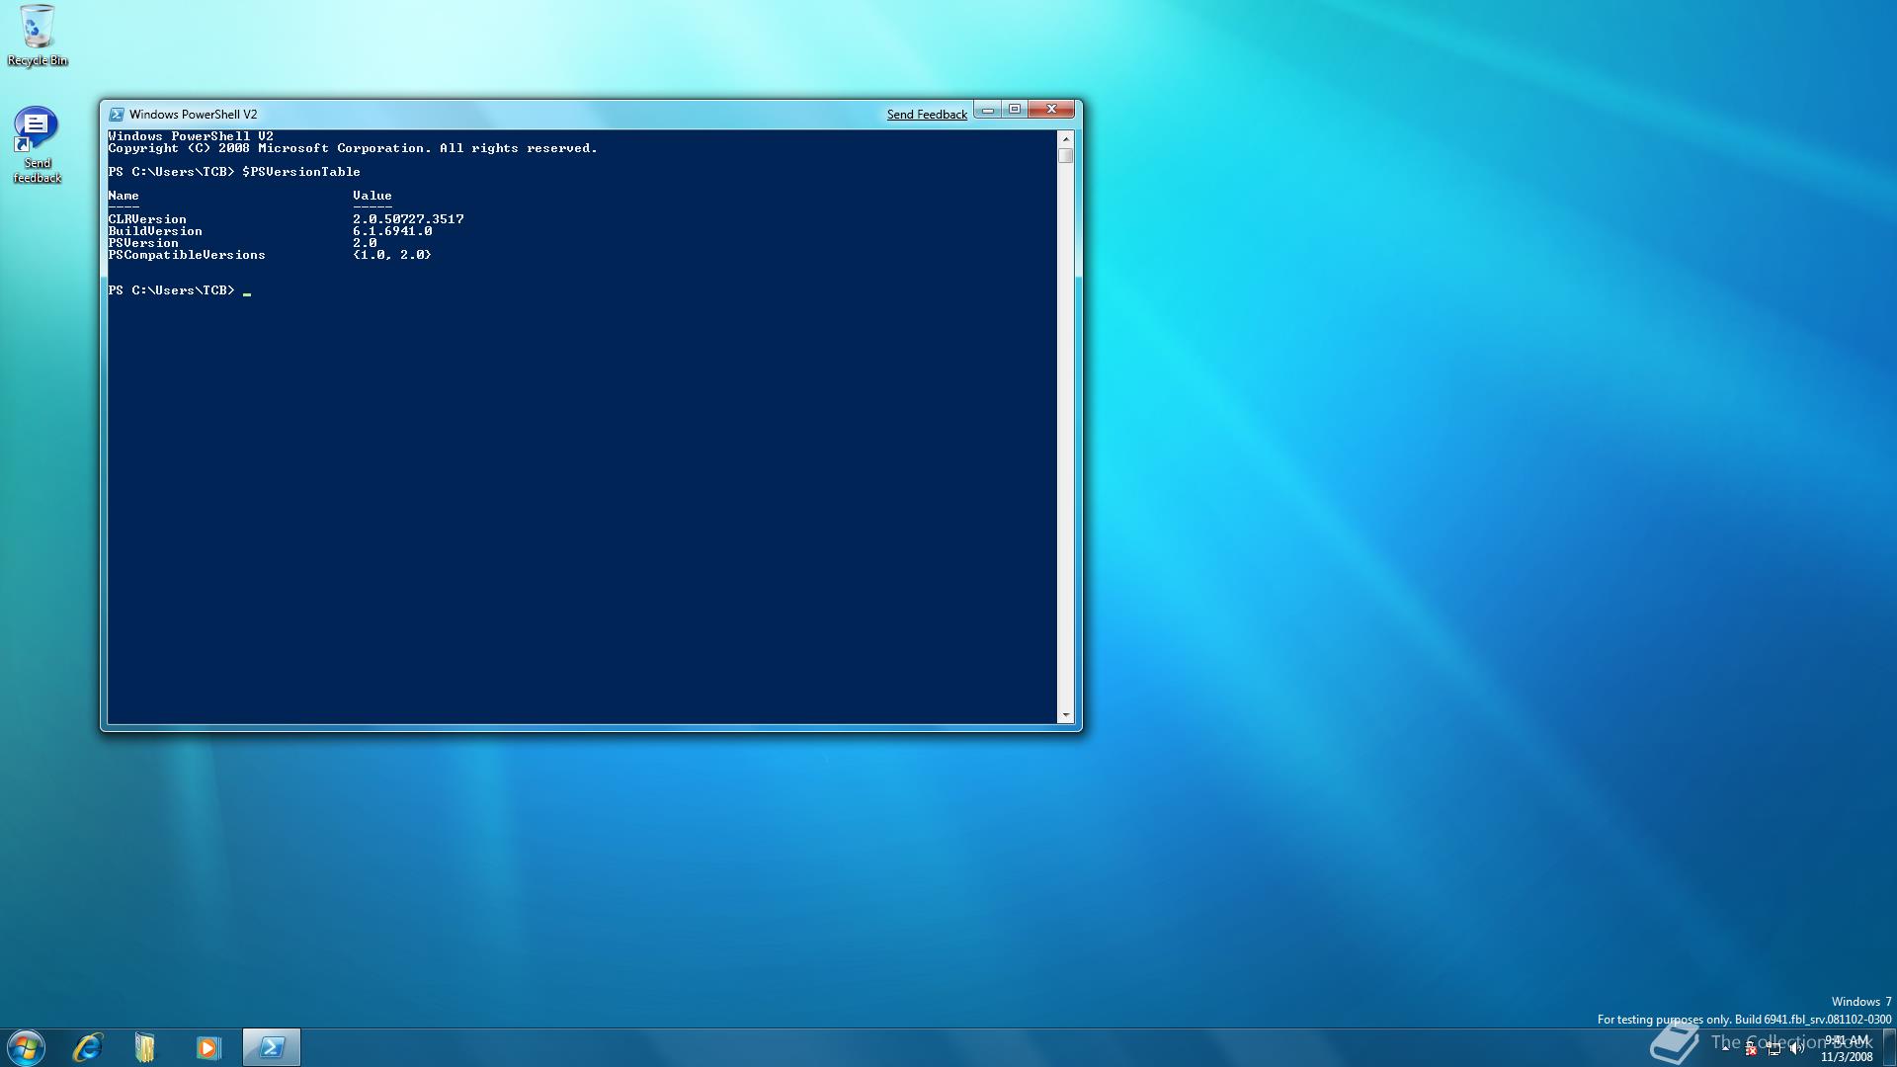Click the PowerShell scrollbar down arrow
This screenshot has height=1067, width=1897.
click(1065, 715)
